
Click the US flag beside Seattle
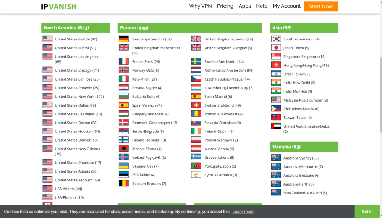click(x=47, y=39)
